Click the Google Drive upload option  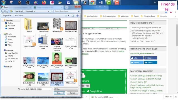click(95, 91)
